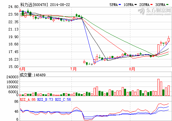Click the 60001 volume axis label
The height and width of the screenshot is (121, 172).
13,92
